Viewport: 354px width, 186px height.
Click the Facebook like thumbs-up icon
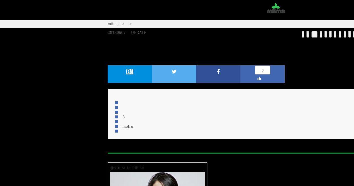[259, 79]
